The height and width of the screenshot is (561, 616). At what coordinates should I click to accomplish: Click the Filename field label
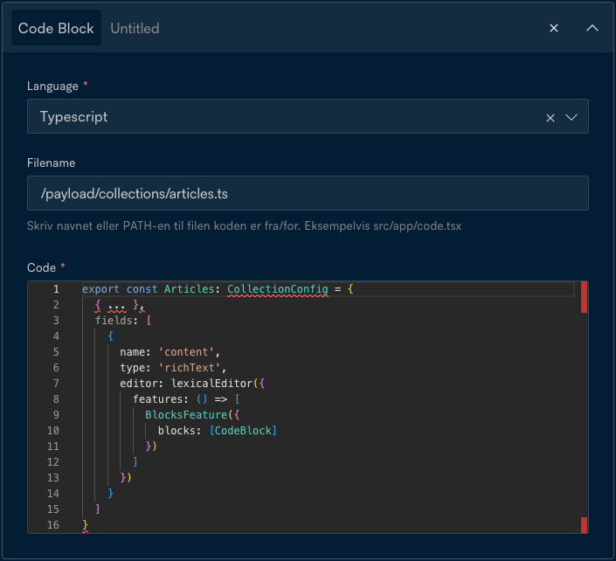51,163
